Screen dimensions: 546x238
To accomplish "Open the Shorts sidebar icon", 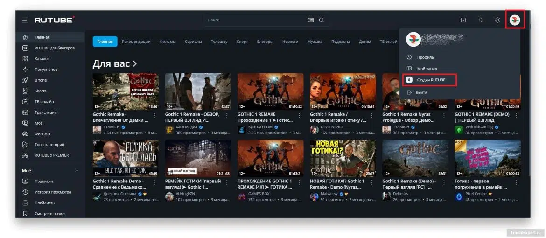I will click(25, 91).
